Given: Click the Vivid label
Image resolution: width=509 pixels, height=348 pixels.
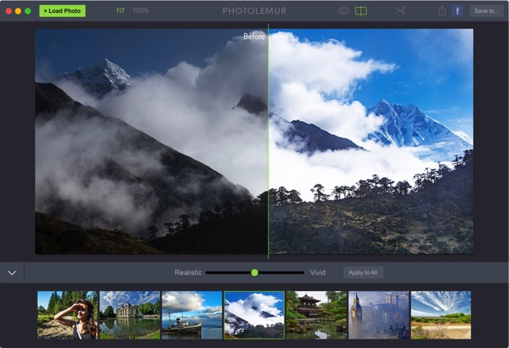Looking at the screenshot, I should pos(317,272).
